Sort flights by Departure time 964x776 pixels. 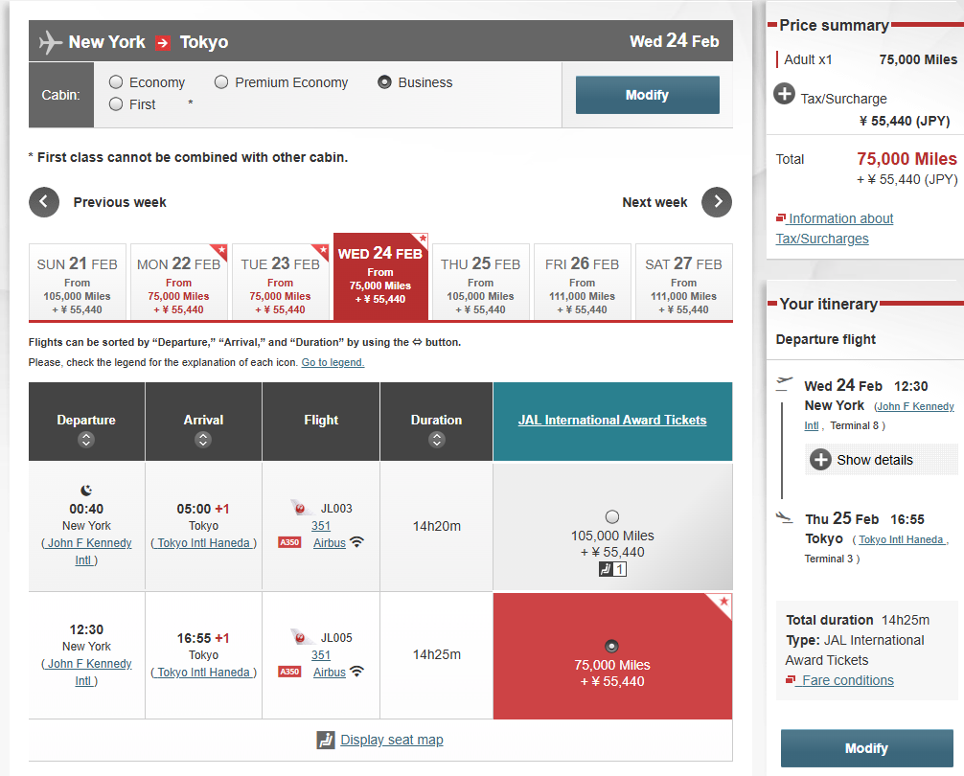coord(86,440)
